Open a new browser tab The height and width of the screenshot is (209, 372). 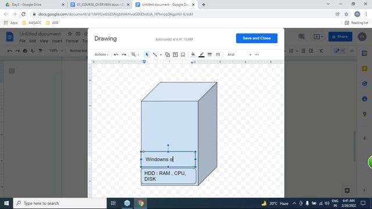[203, 5]
